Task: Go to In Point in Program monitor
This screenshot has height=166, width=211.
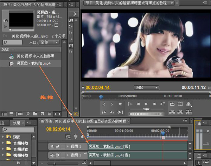Action: pyautogui.click(x=104, y=112)
